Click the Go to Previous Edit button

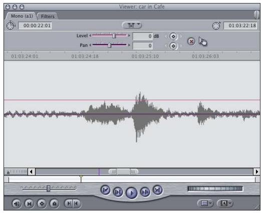[105, 190]
